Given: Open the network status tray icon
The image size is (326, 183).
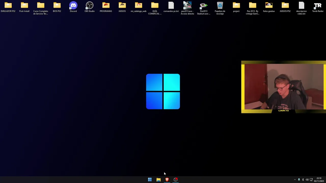Looking at the screenshot, I should click(311, 180).
